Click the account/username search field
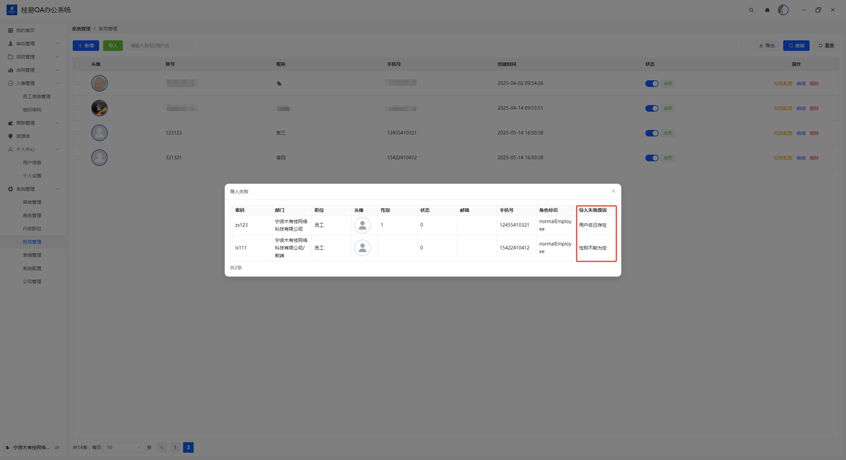The width and height of the screenshot is (846, 460). click(x=160, y=46)
